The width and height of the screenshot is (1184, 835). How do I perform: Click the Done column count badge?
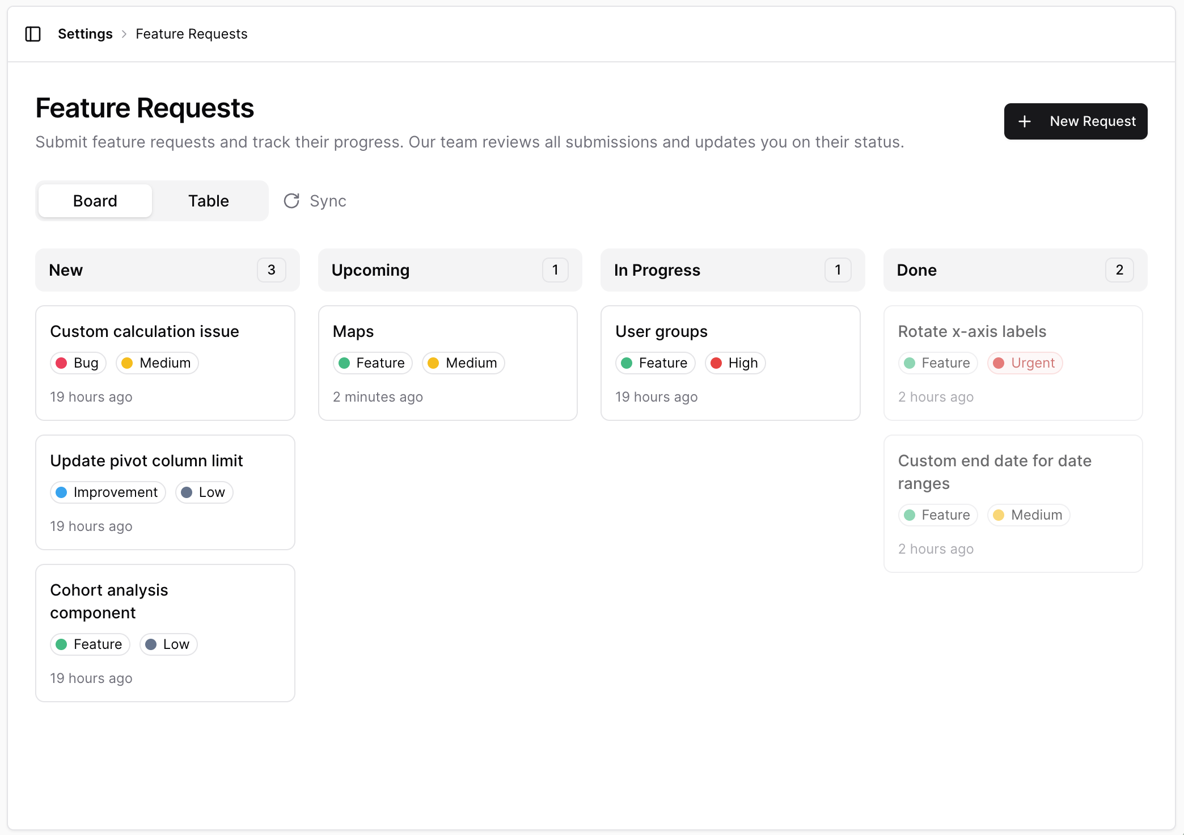[1118, 270]
